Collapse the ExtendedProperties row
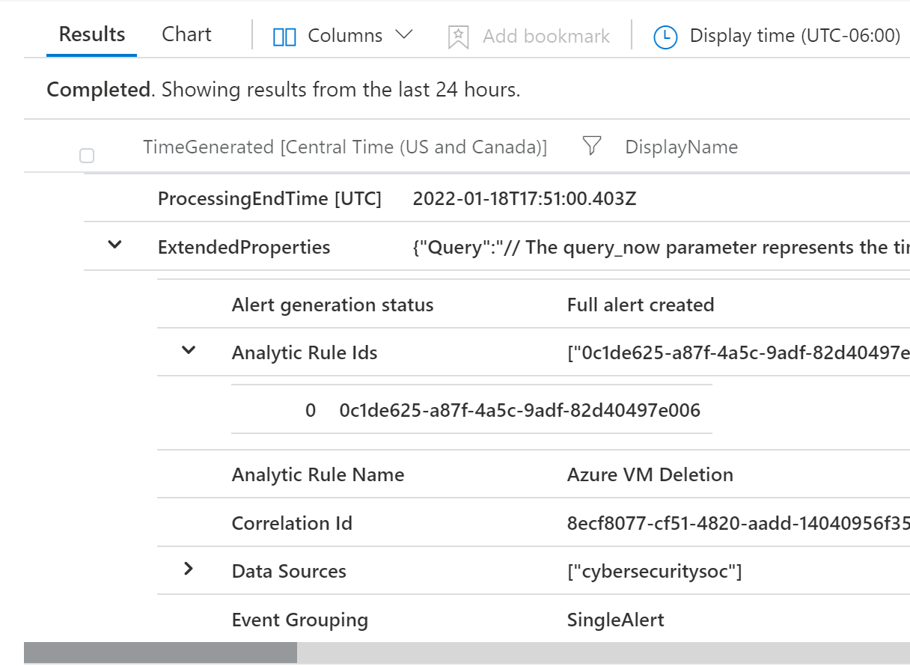This screenshot has width=910, height=666. click(114, 245)
